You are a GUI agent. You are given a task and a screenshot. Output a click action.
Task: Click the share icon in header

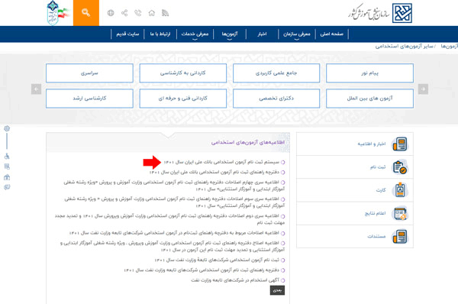point(124,13)
